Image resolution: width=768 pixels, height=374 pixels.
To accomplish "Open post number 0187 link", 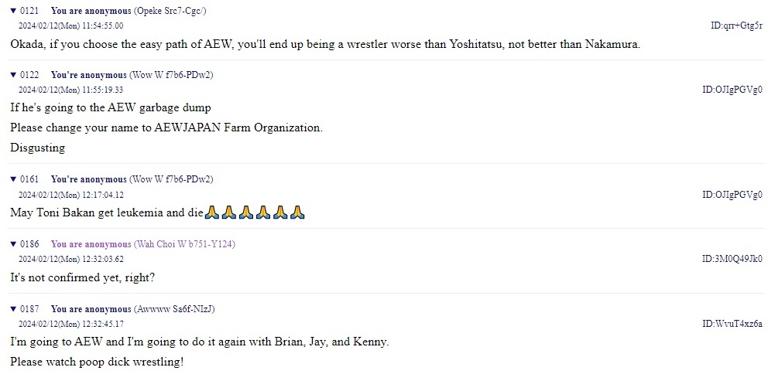I will (x=29, y=309).
